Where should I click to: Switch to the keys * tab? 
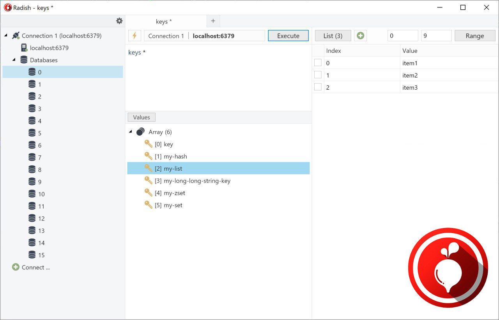[x=166, y=21]
